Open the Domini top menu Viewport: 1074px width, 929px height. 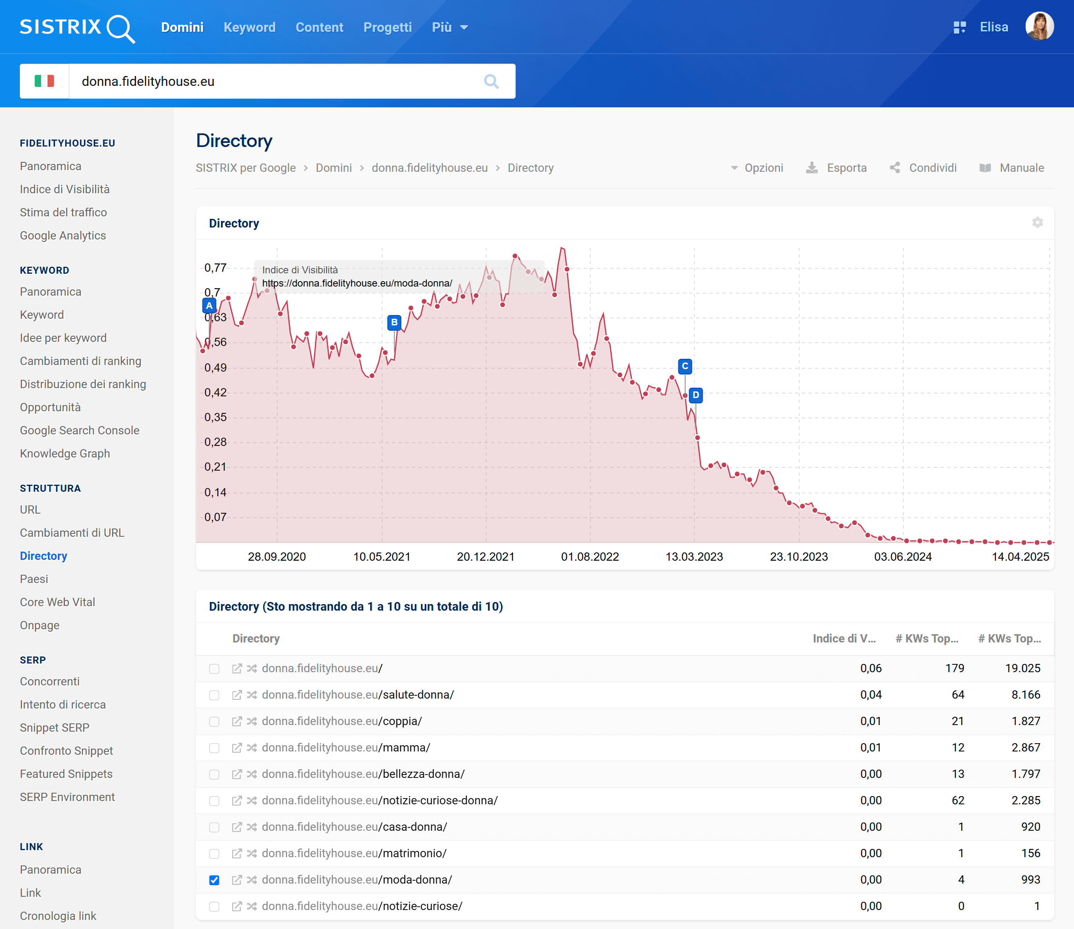point(182,28)
